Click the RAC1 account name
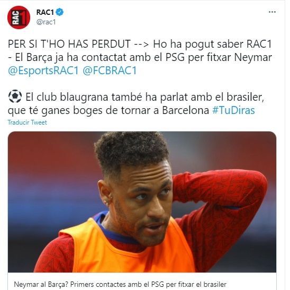This screenshot has height=290, width=290. pos(45,12)
